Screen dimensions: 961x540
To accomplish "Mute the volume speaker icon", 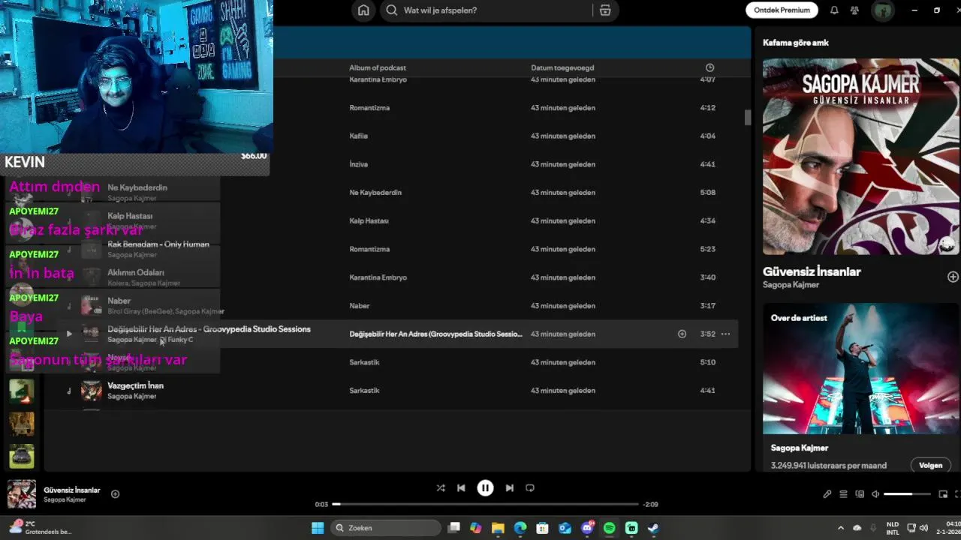I will (x=875, y=494).
